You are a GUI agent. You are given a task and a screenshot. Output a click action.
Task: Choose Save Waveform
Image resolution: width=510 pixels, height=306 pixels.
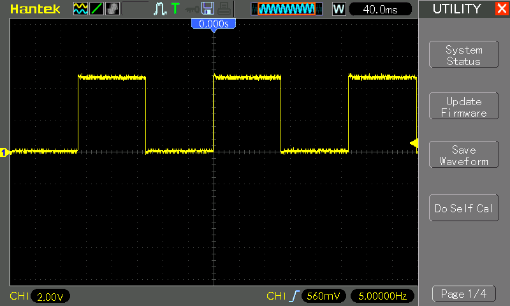point(464,156)
